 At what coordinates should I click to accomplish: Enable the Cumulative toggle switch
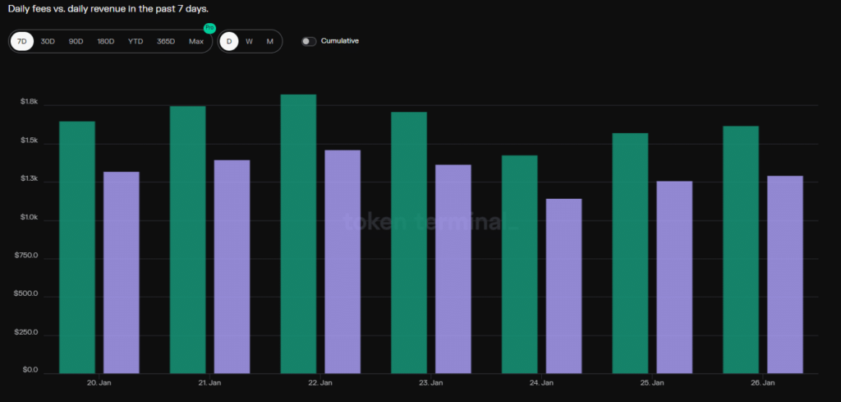click(309, 41)
